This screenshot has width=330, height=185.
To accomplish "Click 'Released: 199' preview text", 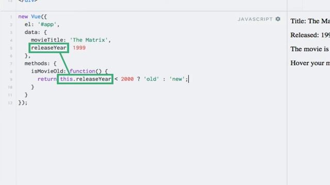I will [310, 35].
